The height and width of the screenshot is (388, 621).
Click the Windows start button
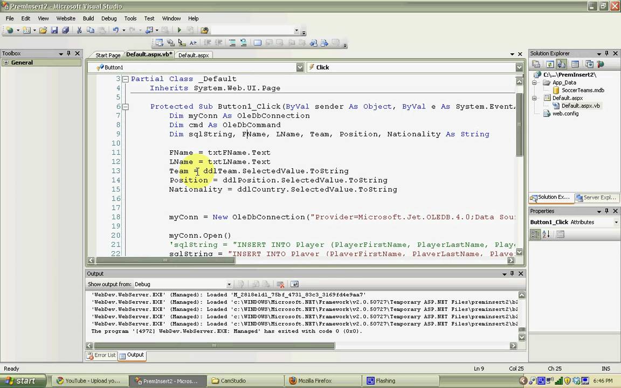(x=23, y=381)
